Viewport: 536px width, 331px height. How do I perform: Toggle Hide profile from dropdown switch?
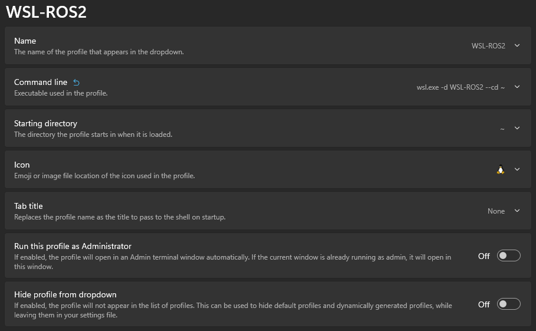point(509,304)
